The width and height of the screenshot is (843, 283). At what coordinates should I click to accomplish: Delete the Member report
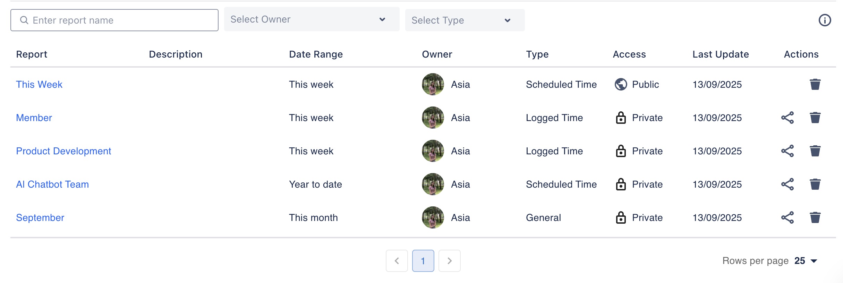coord(815,118)
